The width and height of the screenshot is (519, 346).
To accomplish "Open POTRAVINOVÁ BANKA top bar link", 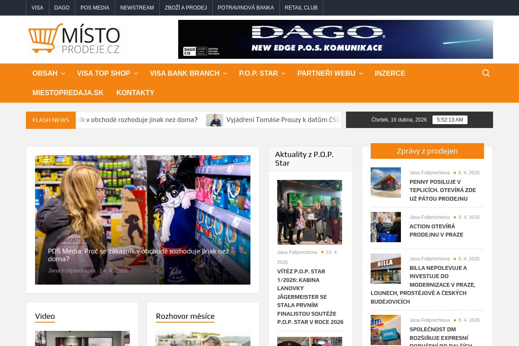I will click(246, 8).
